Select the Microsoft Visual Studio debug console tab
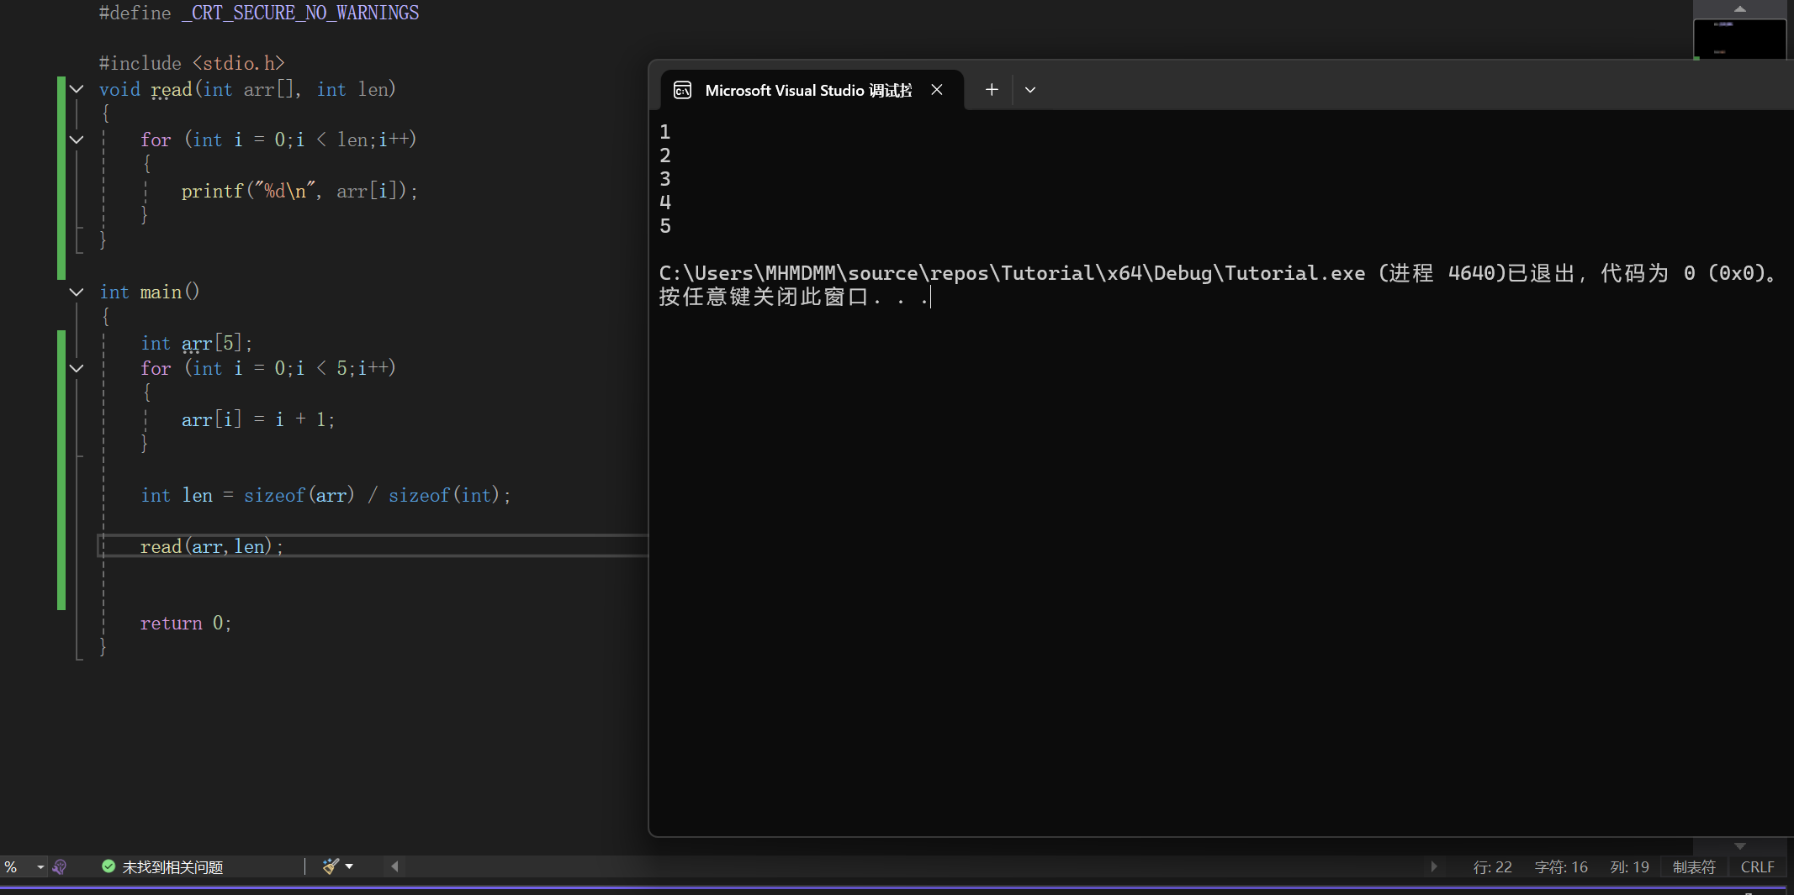 point(812,90)
